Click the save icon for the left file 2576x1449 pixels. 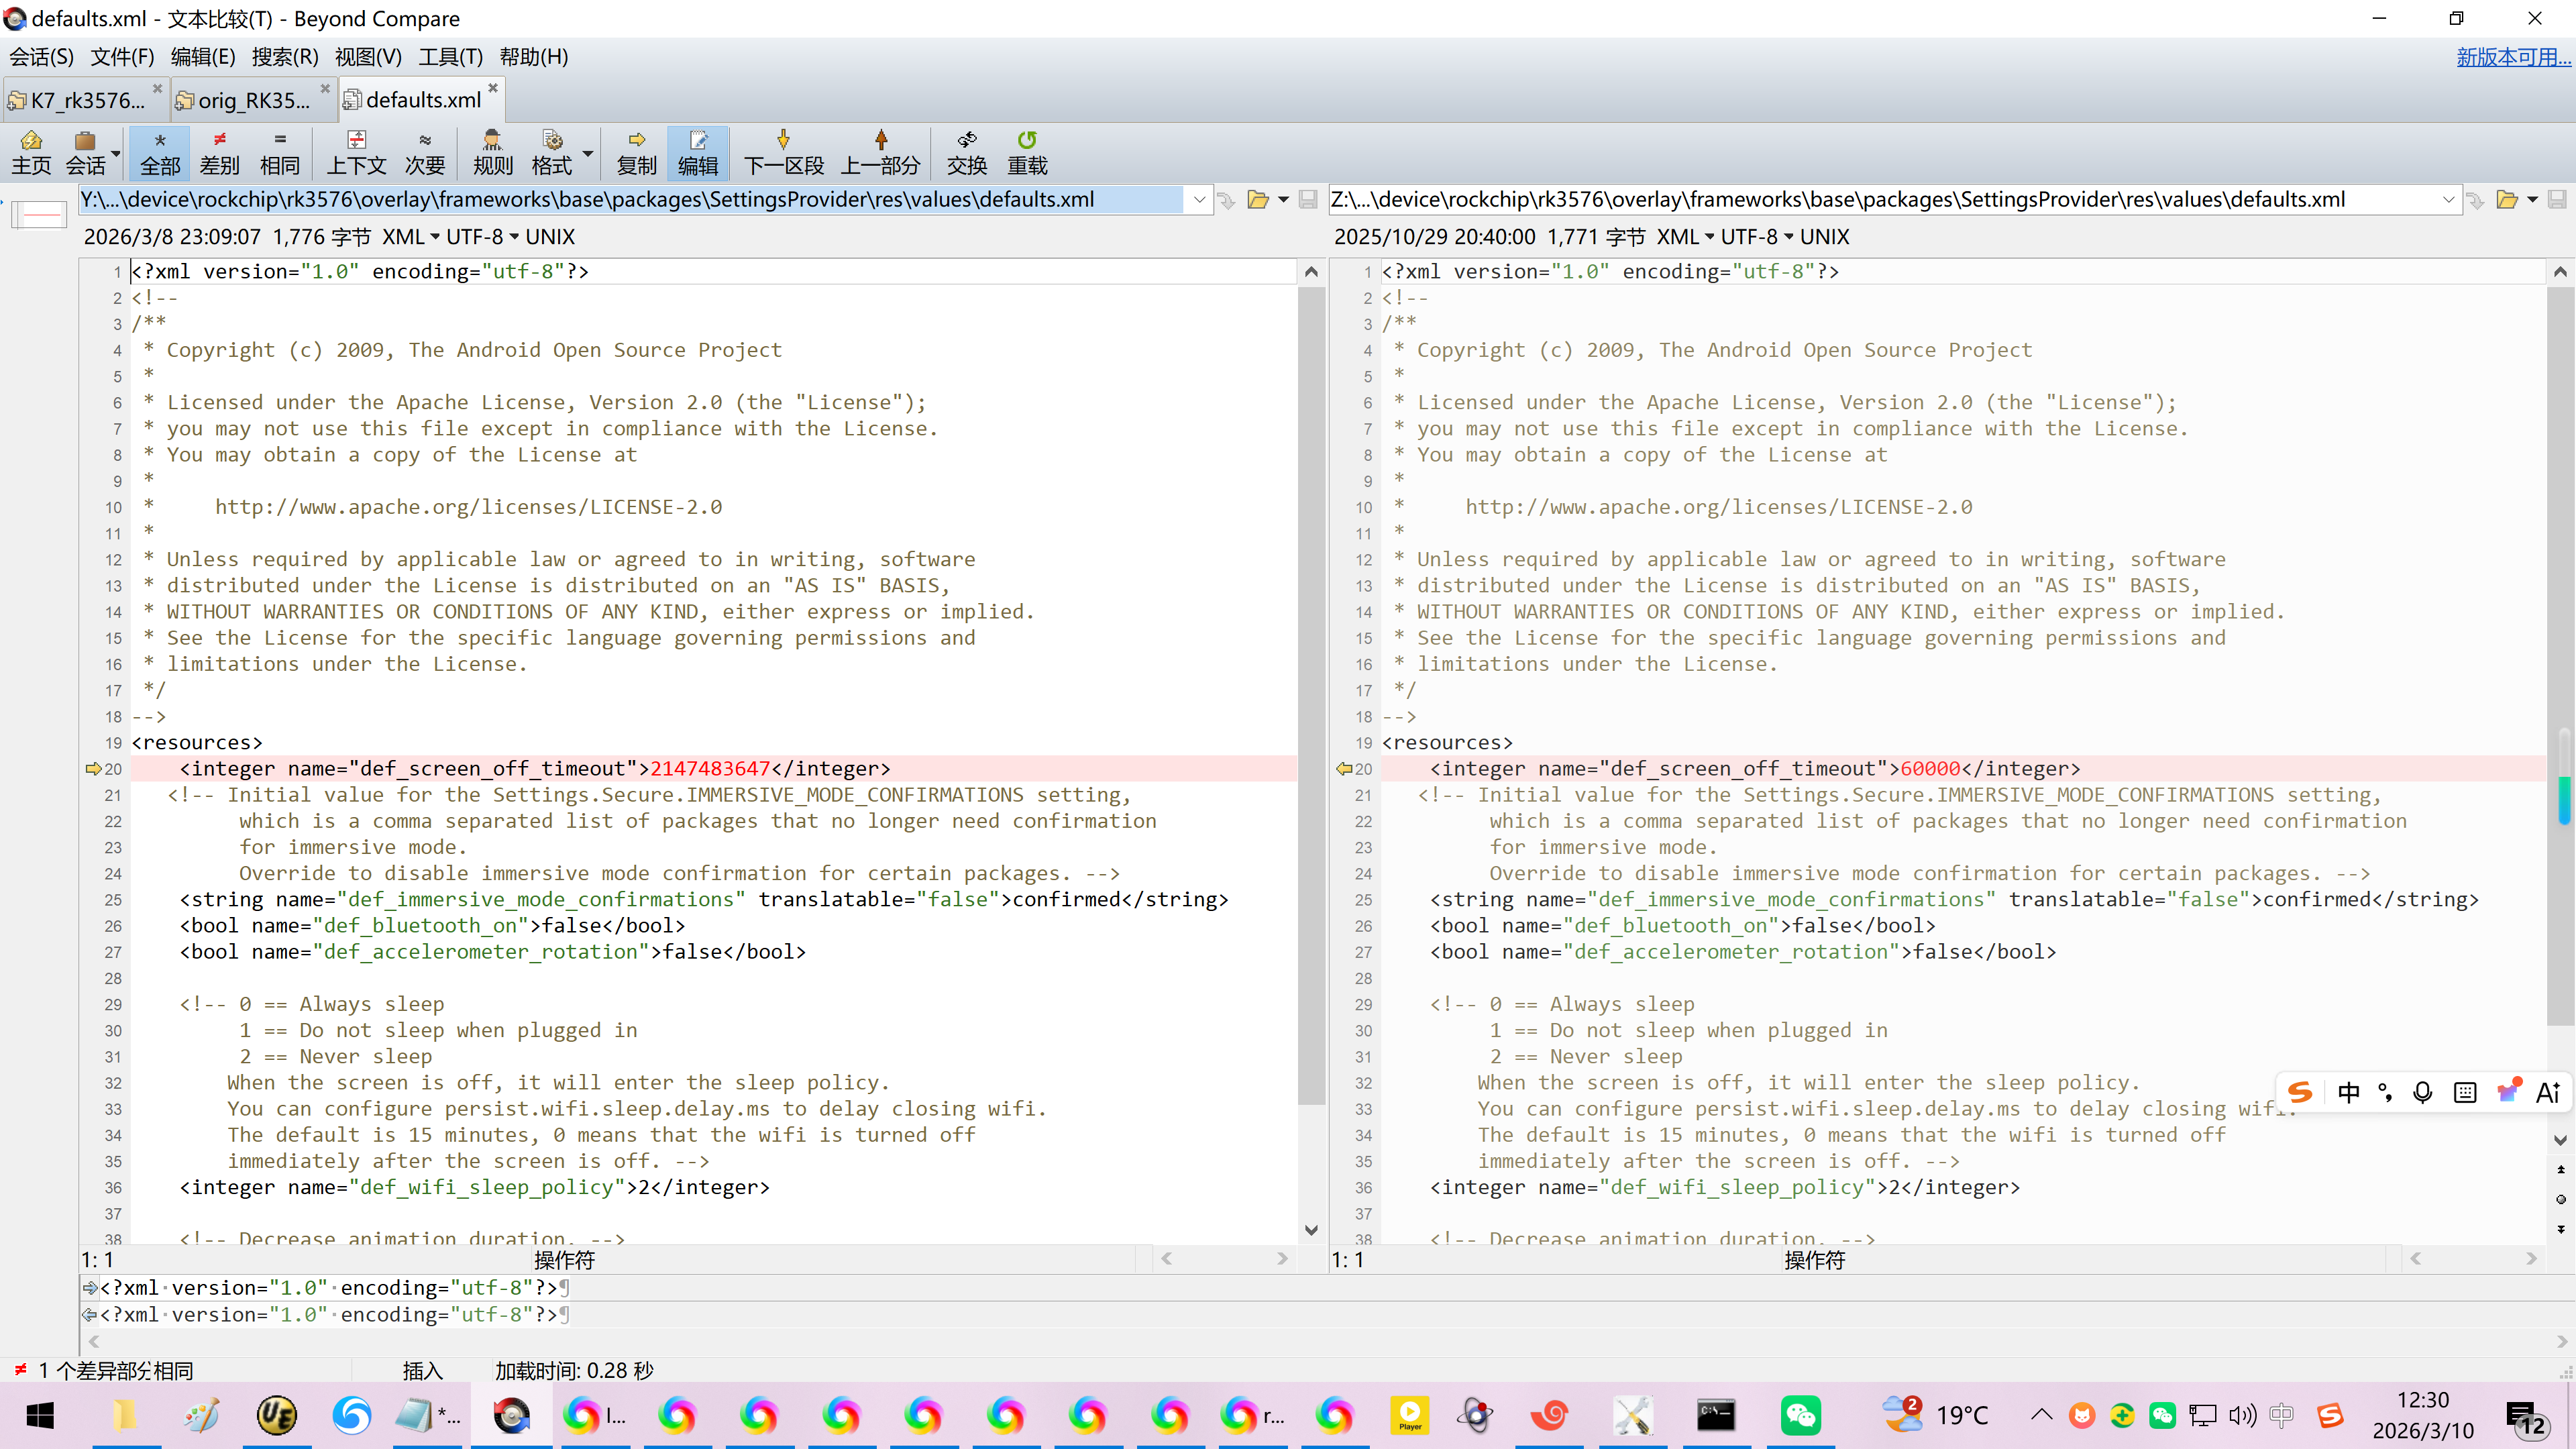click(x=1308, y=200)
